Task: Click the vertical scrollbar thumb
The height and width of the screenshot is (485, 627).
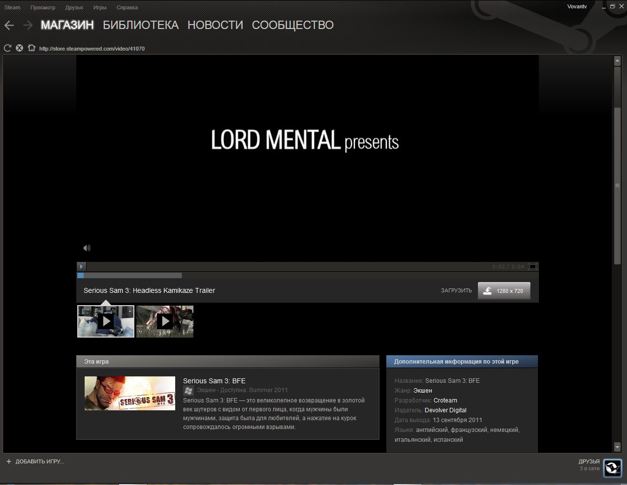Action: [x=617, y=186]
